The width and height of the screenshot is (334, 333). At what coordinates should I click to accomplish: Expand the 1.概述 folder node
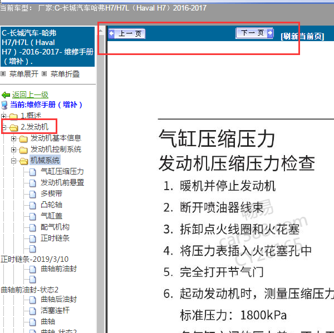3,116
